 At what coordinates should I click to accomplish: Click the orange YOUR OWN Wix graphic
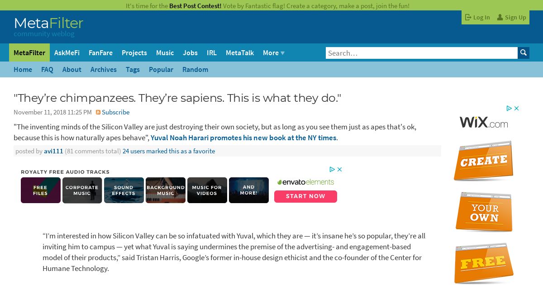click(484, 213)
